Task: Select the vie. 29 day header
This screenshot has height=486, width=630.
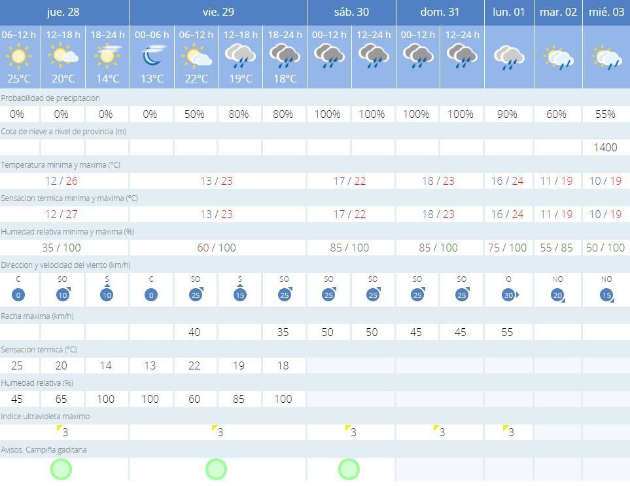Action: click(218, 12)
